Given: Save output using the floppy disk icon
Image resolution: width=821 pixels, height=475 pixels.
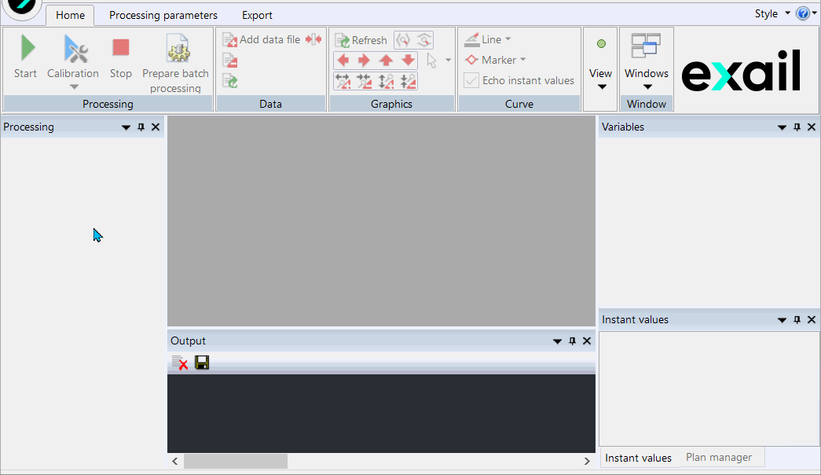Looking at the screenshot, I should pos(202,363).
